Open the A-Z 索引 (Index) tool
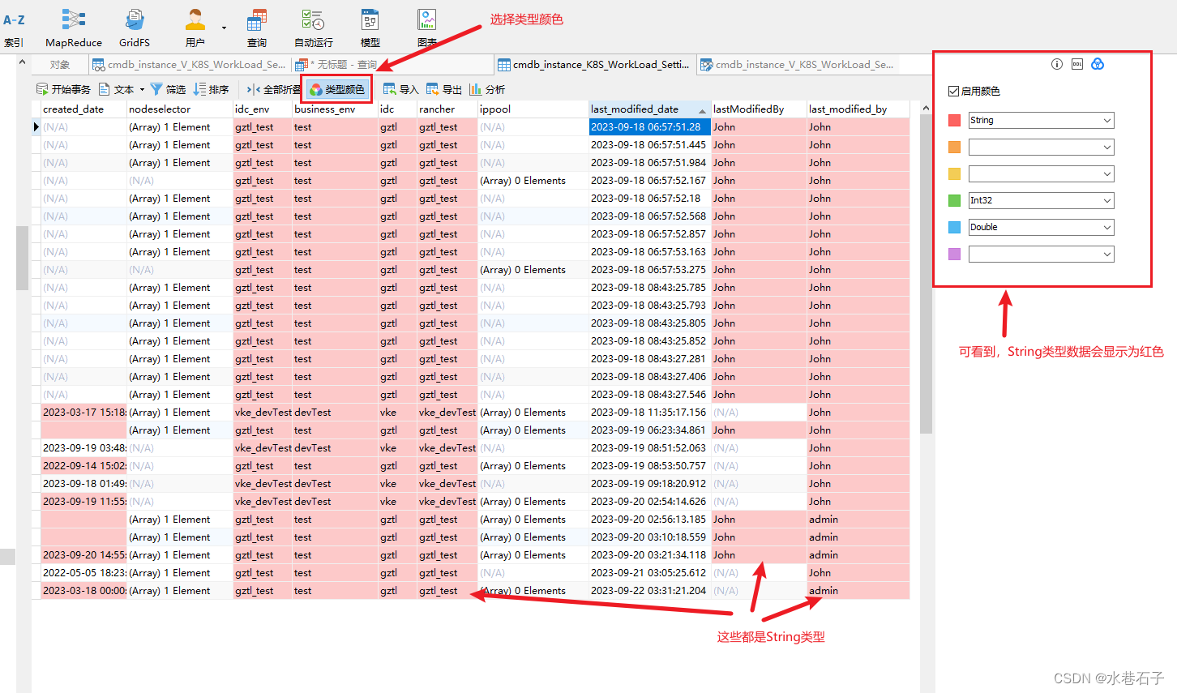Viewport: 1177px width, 693px height. coord(14,29)
